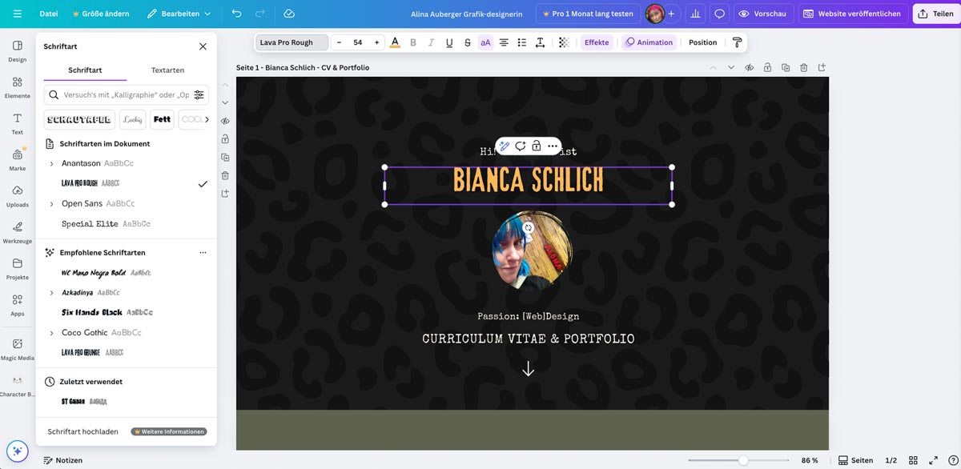Image resolution: width=961 pixels, height=469 pixels.
Task: Click the undo arrow icon
Action: coord(236,14)
